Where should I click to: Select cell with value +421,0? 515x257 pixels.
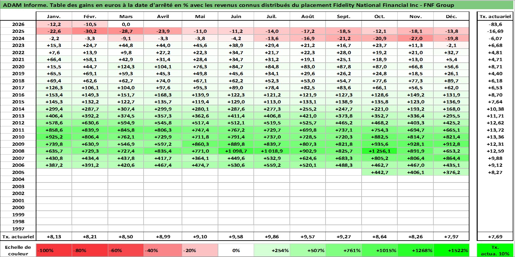click(x=308, y=116)
